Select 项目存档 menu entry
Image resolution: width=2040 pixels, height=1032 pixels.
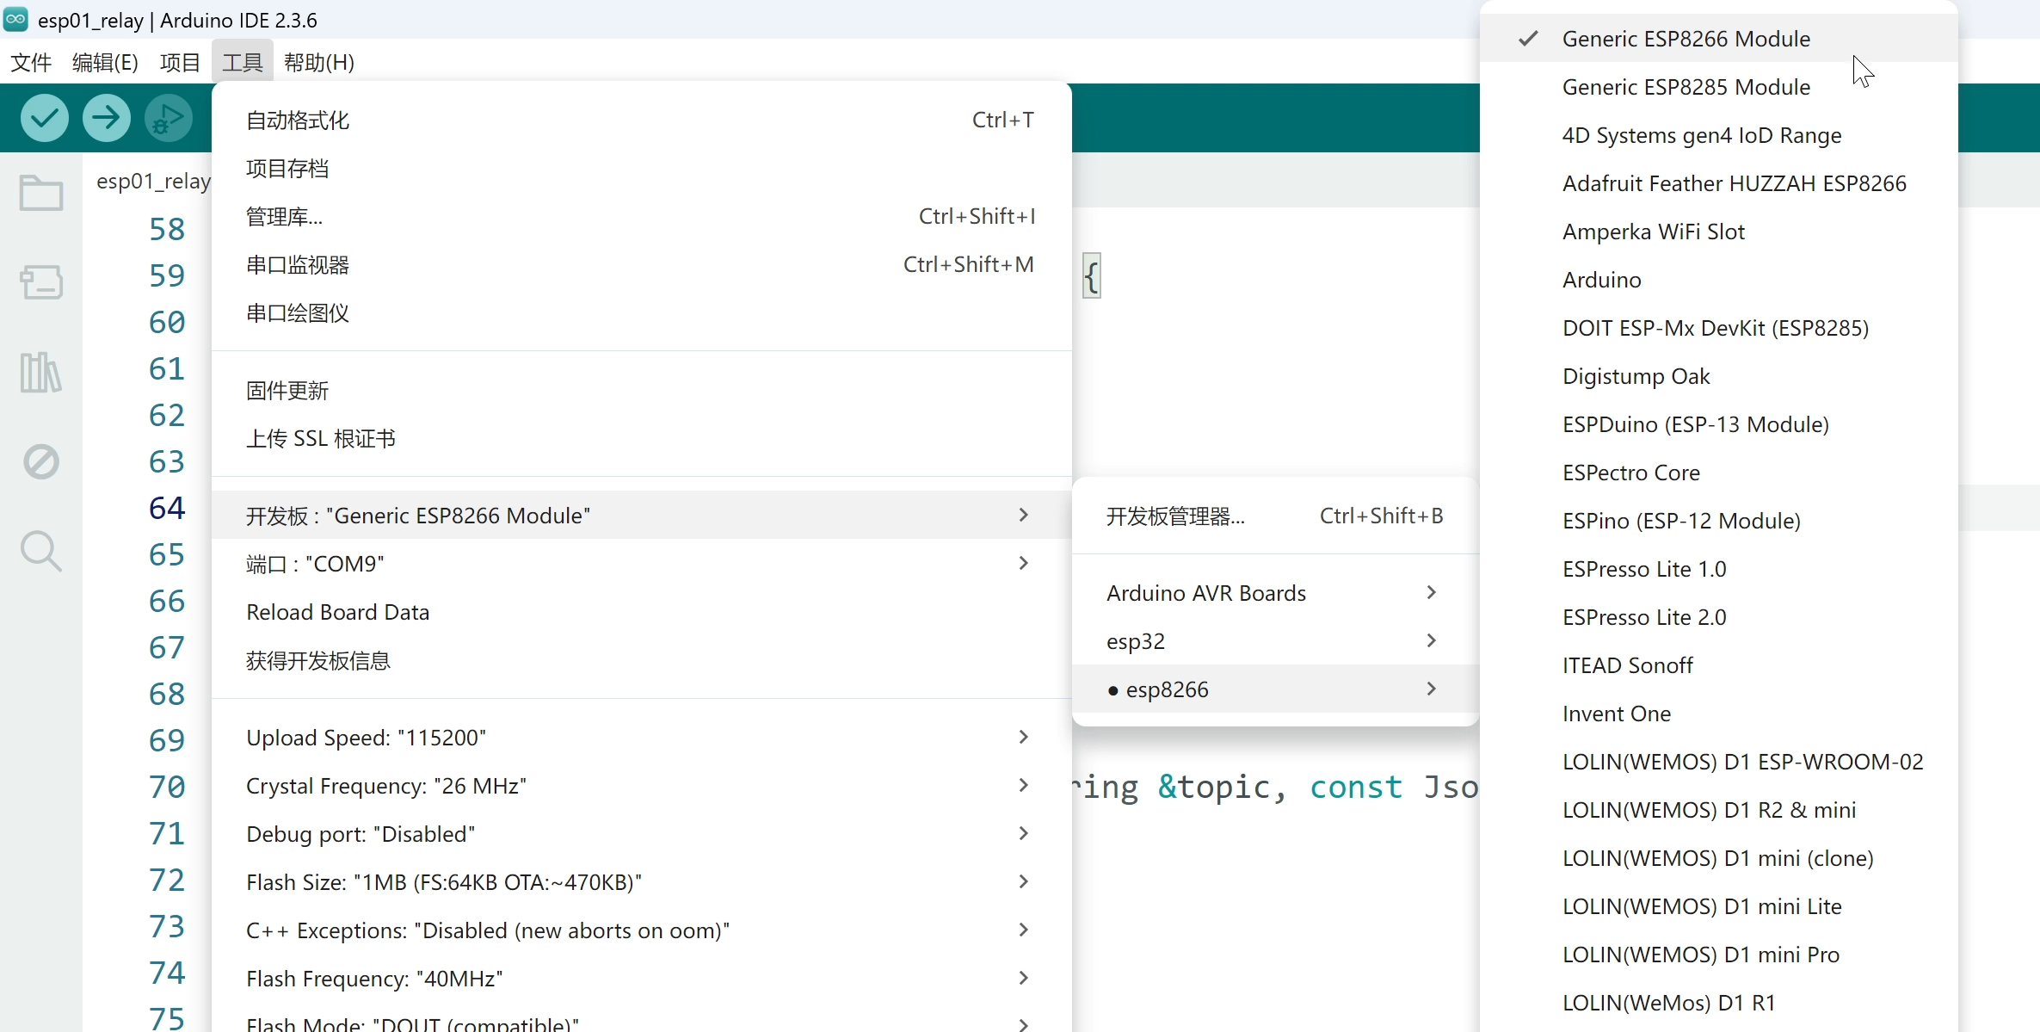click(641, 168)
